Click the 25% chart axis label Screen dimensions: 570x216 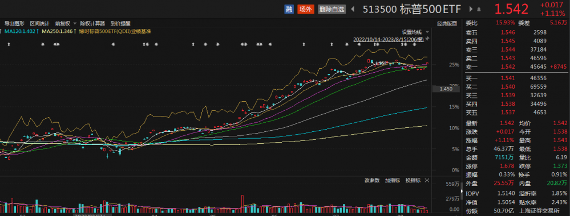(454, 65)
